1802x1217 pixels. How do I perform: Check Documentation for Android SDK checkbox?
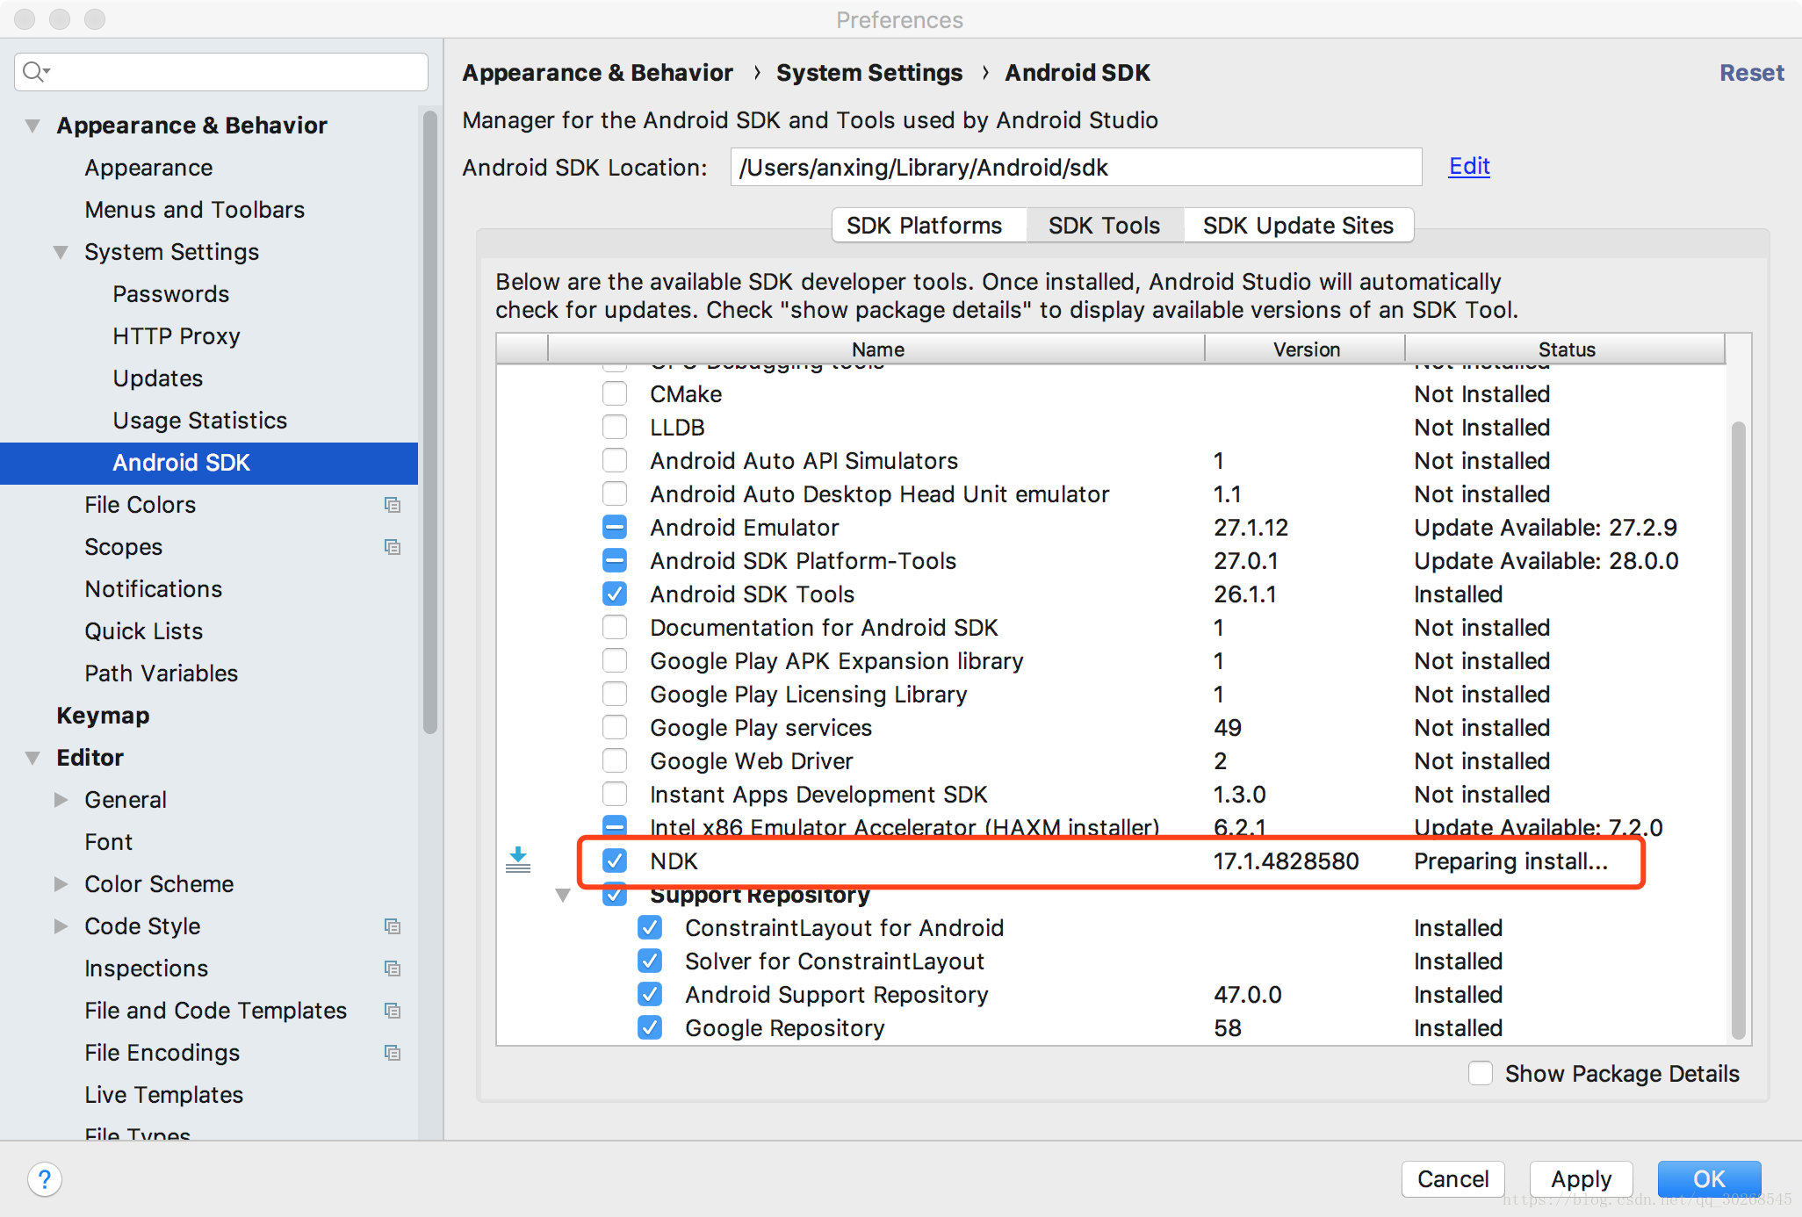tap(615, 628)
